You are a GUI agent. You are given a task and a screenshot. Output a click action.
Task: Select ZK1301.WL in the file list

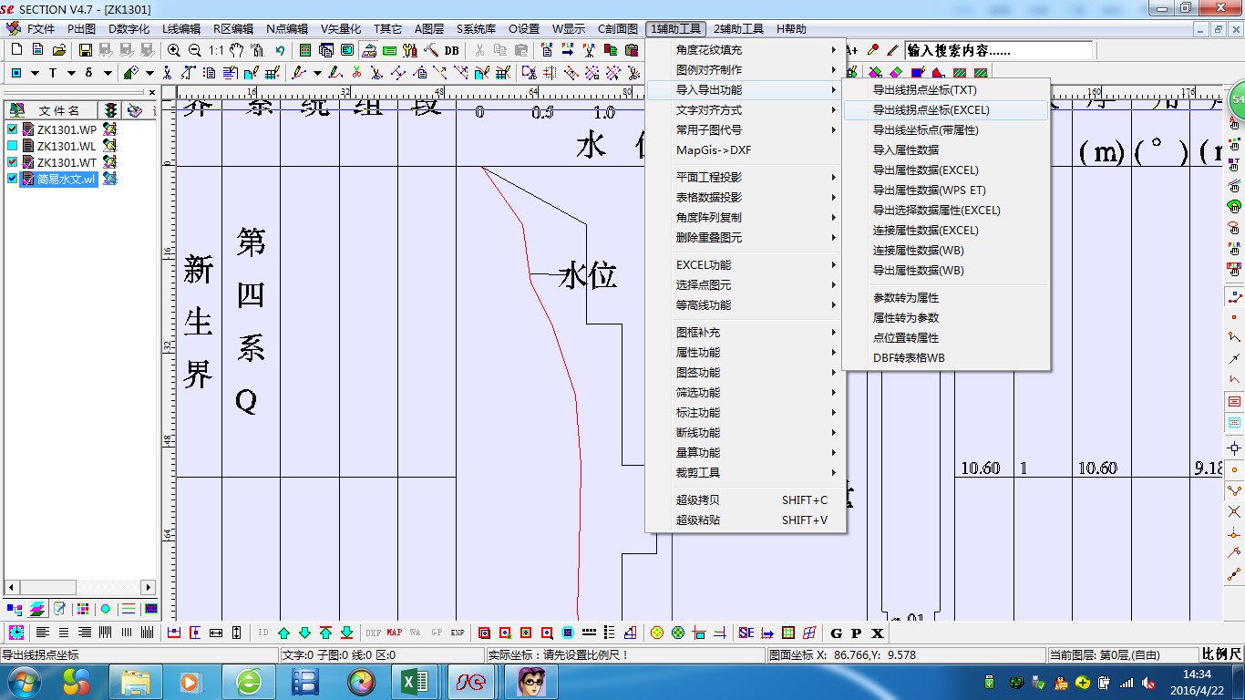pyautogui.click(x=67, y=146)
